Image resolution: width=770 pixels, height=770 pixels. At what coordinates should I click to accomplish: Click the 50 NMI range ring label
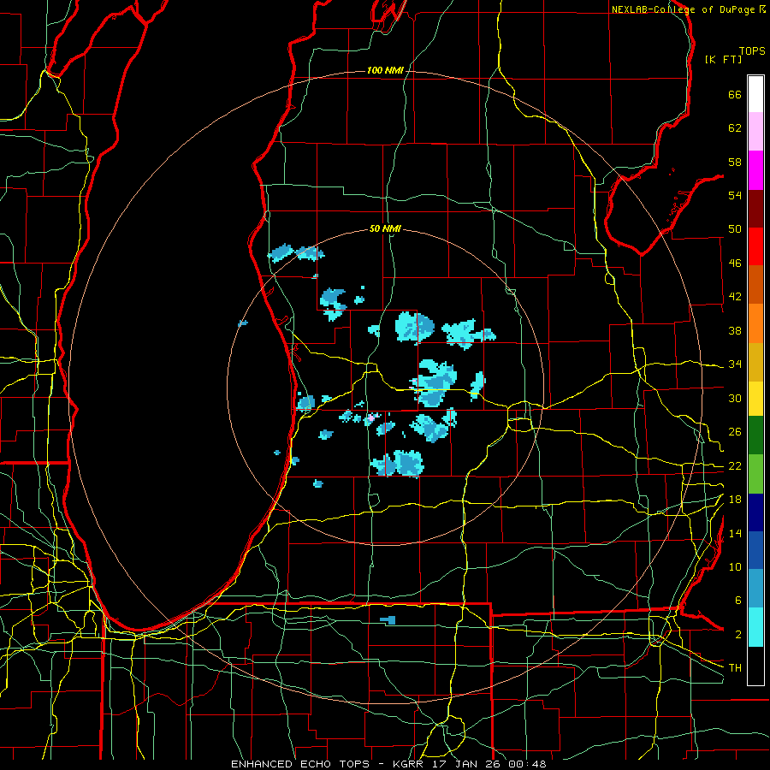click(385, 228)
